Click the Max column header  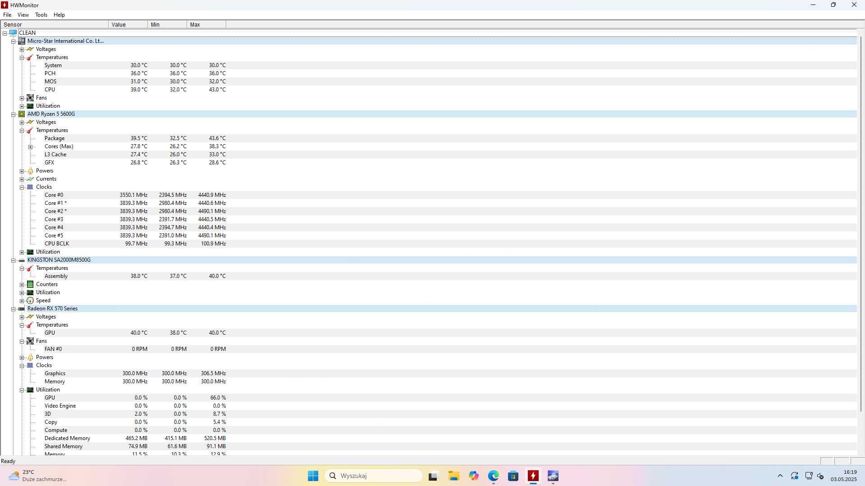coord(206,24)
